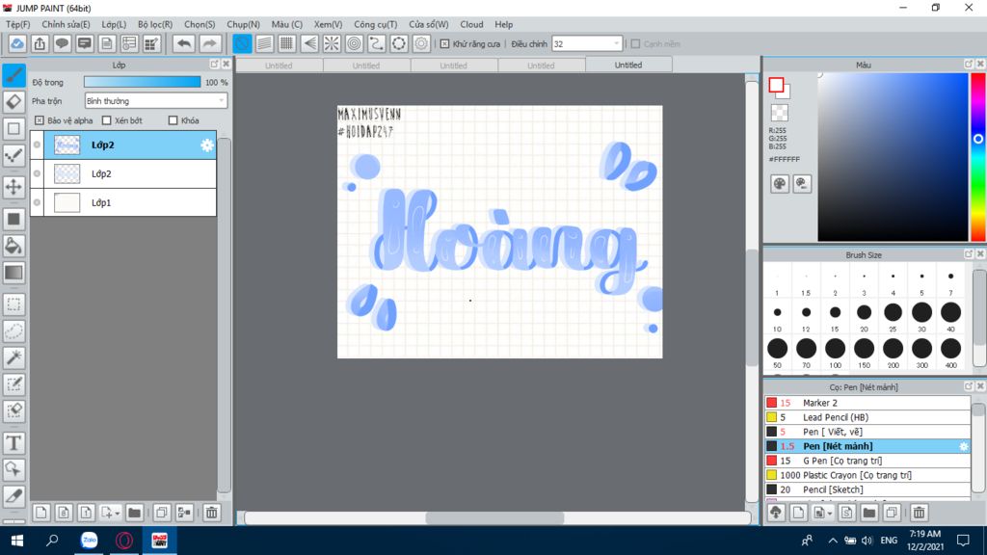
Task: Turn snap off with the highlighted icon
Action: [242, 43]
